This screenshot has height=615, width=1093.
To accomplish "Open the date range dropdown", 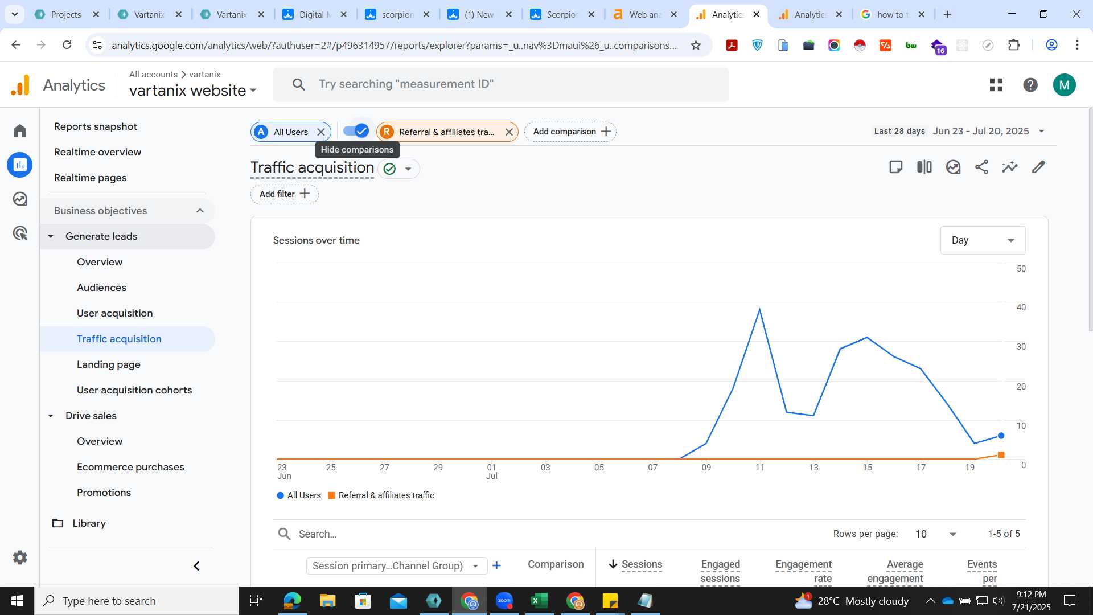I will (989, 131).
